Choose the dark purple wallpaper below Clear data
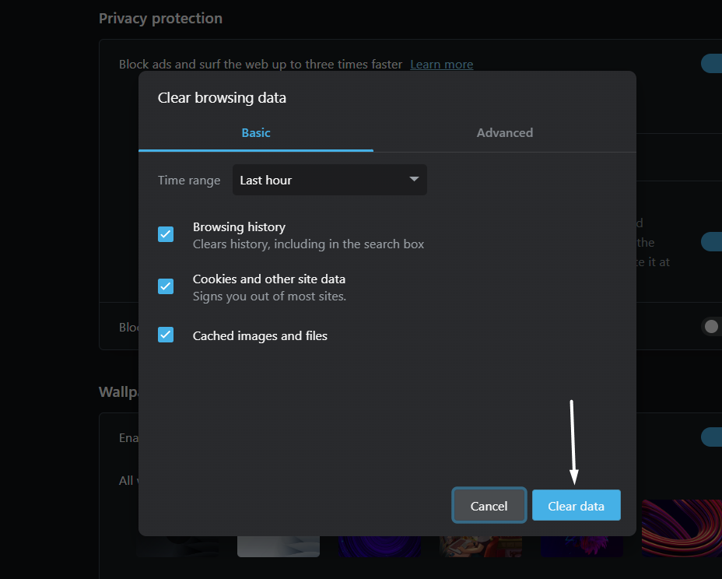722x579 pixels. coord(581,546)
